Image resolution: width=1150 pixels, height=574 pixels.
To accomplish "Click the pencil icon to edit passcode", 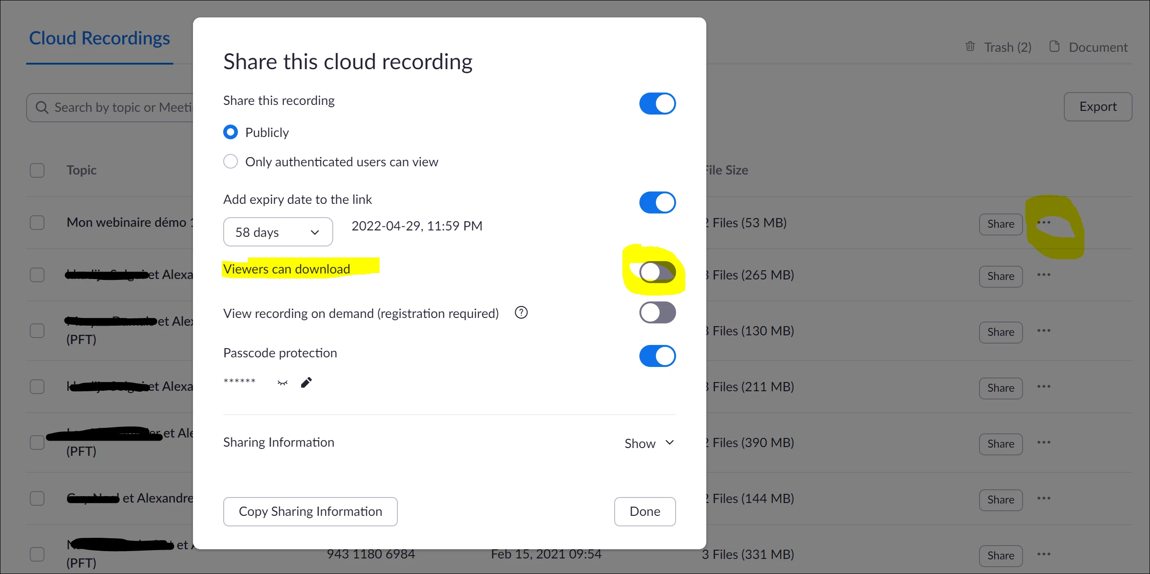I will click(306, 383).
